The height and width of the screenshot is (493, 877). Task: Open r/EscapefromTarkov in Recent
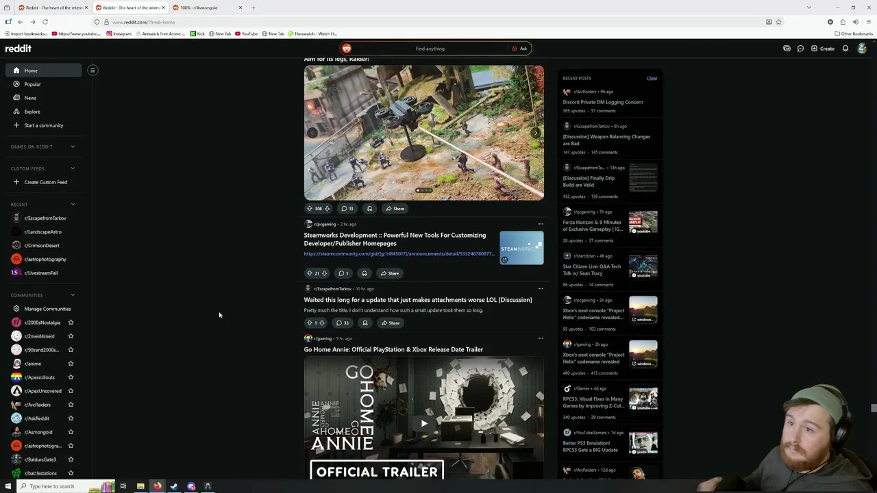point(45,218)
